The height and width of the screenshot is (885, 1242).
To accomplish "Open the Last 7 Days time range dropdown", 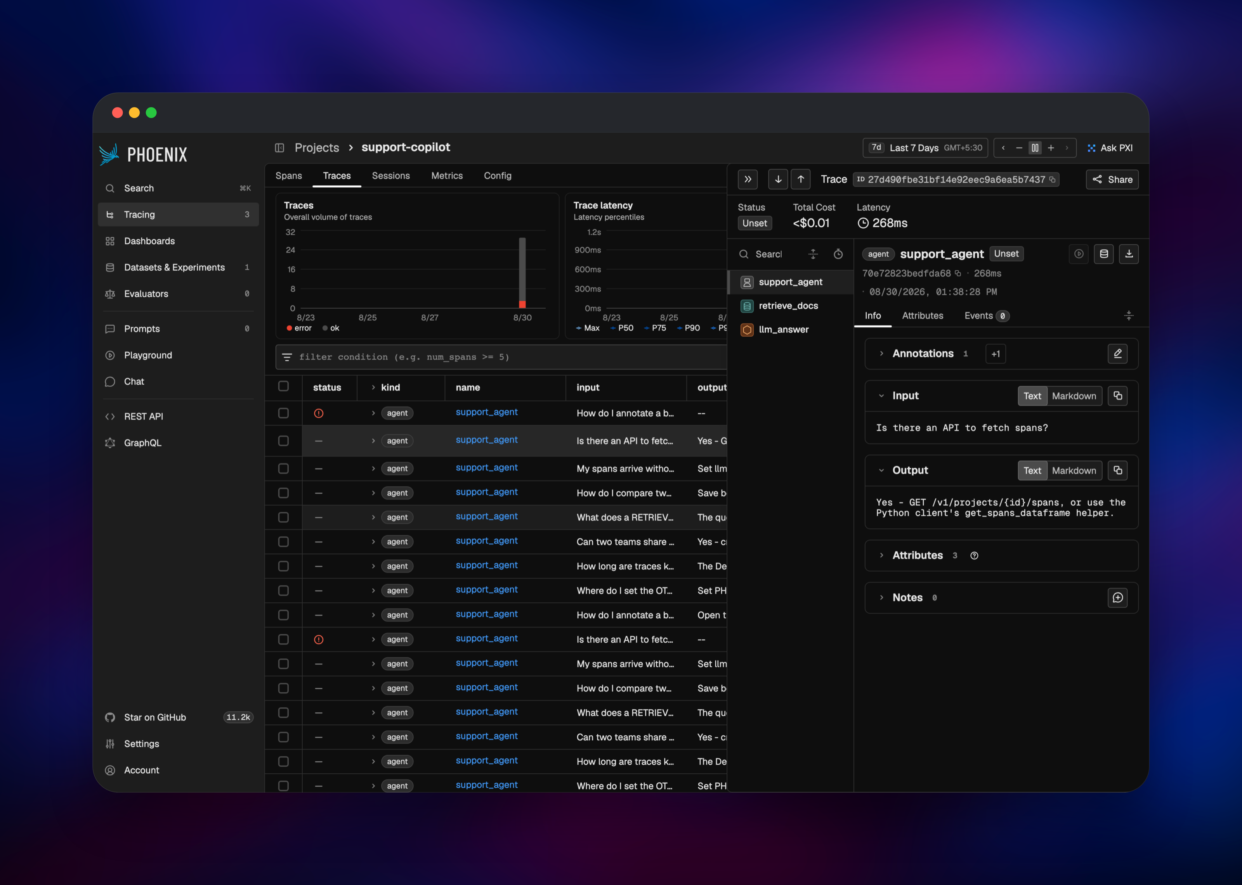I will pyautogui.click(x=925, y=148).
